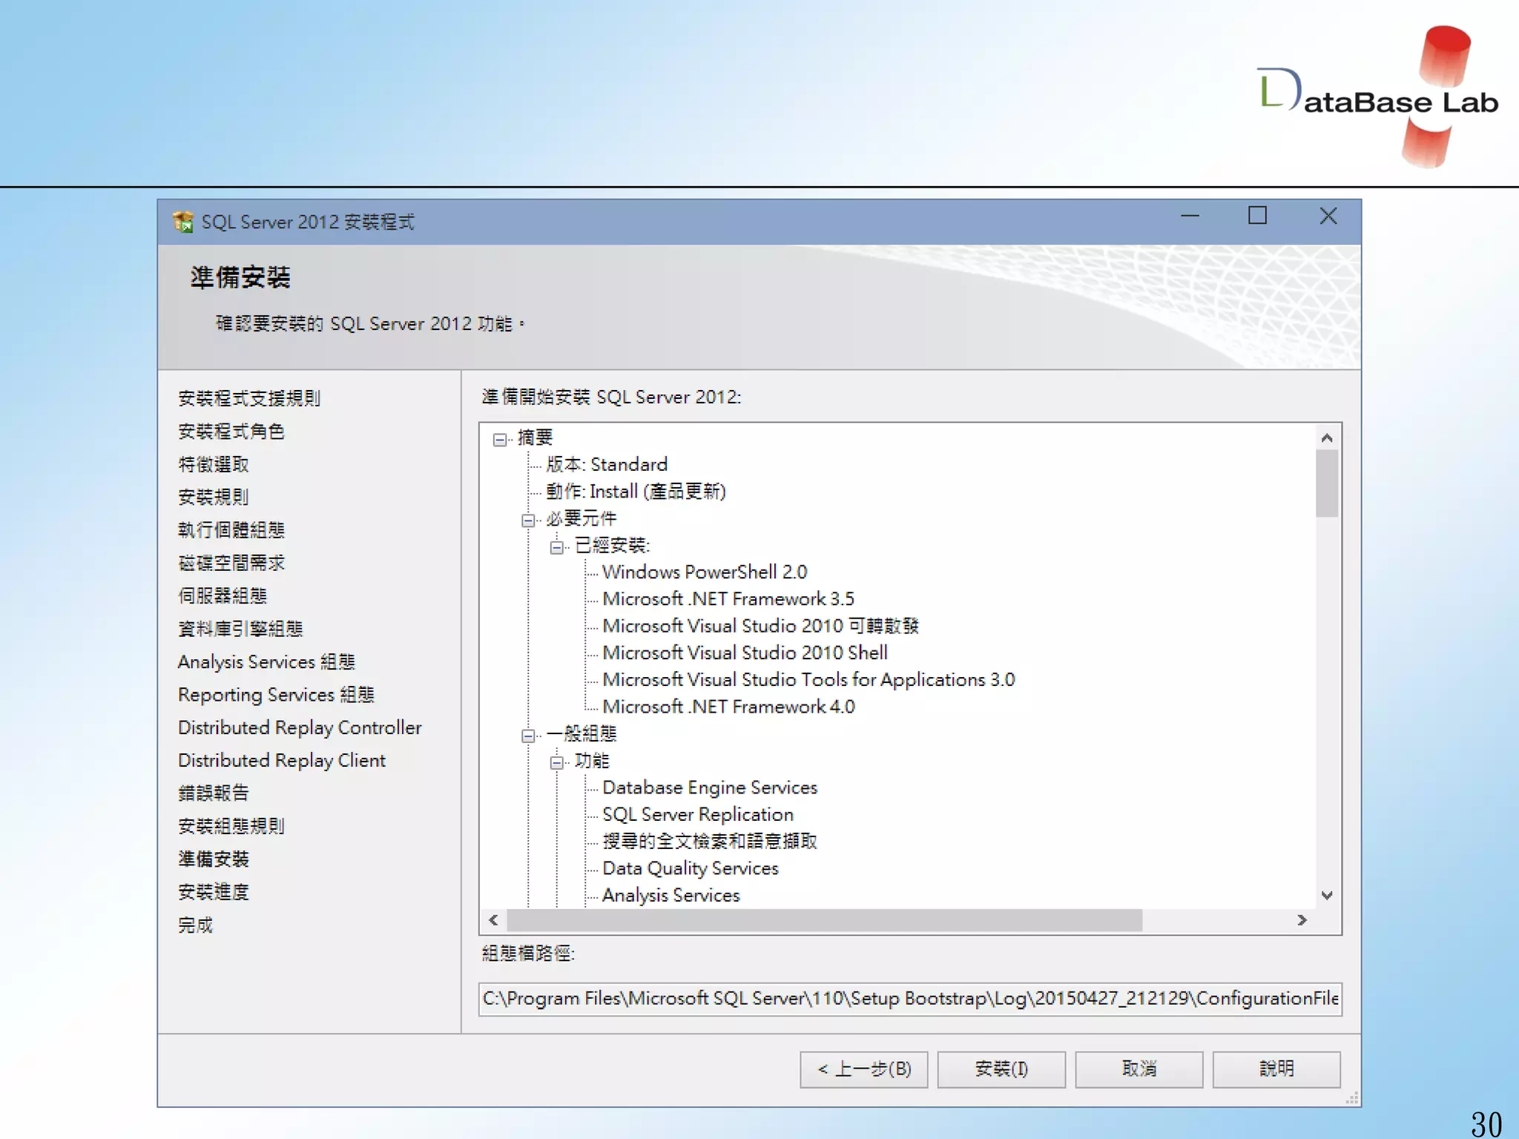The width and height of the screenshot is (1519, 1139).
Task: Click the SQL Server setup title bar icon
Action: click(182, 221)
